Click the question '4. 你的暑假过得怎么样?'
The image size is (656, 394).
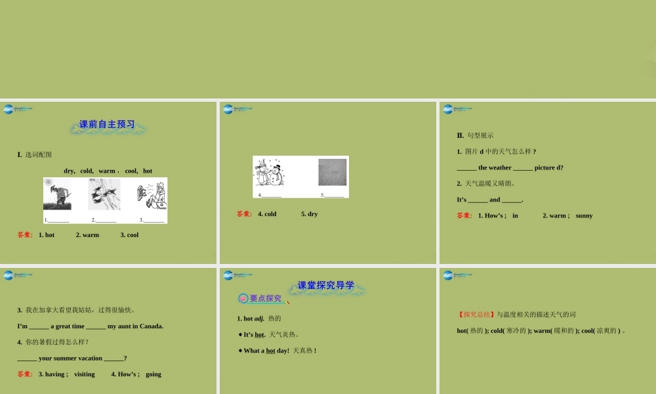52,342
